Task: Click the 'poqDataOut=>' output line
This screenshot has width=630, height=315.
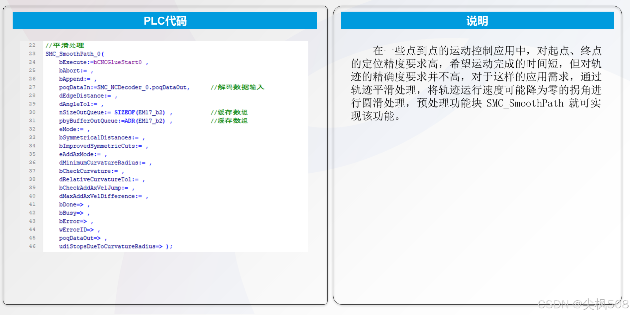Action: coord(83,238)
